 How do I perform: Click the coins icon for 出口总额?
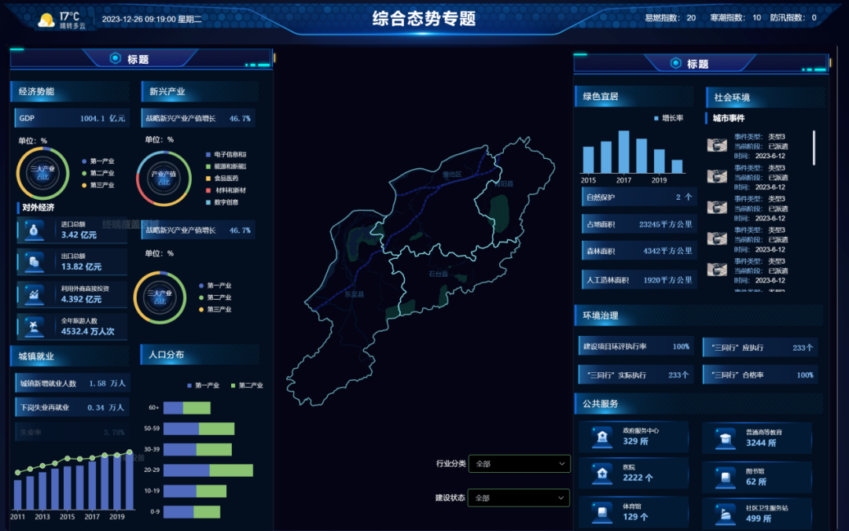point(34,262)
